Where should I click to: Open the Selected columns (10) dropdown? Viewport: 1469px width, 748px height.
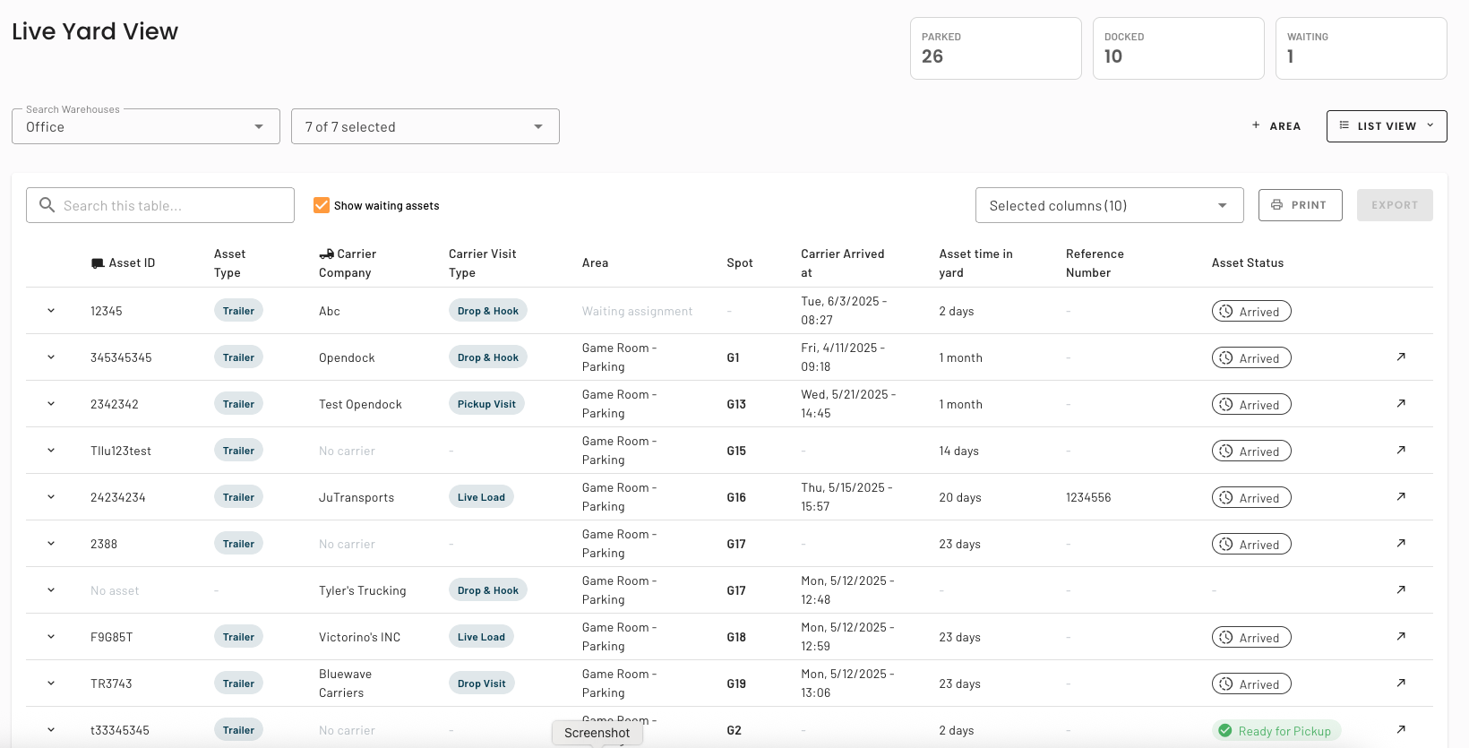click(1109, 205)
